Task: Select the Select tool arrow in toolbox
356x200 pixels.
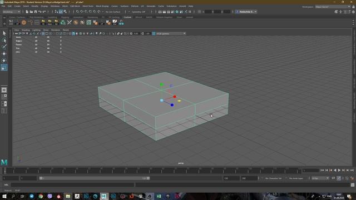Action: pyautogui.click(x=4, y=33)
